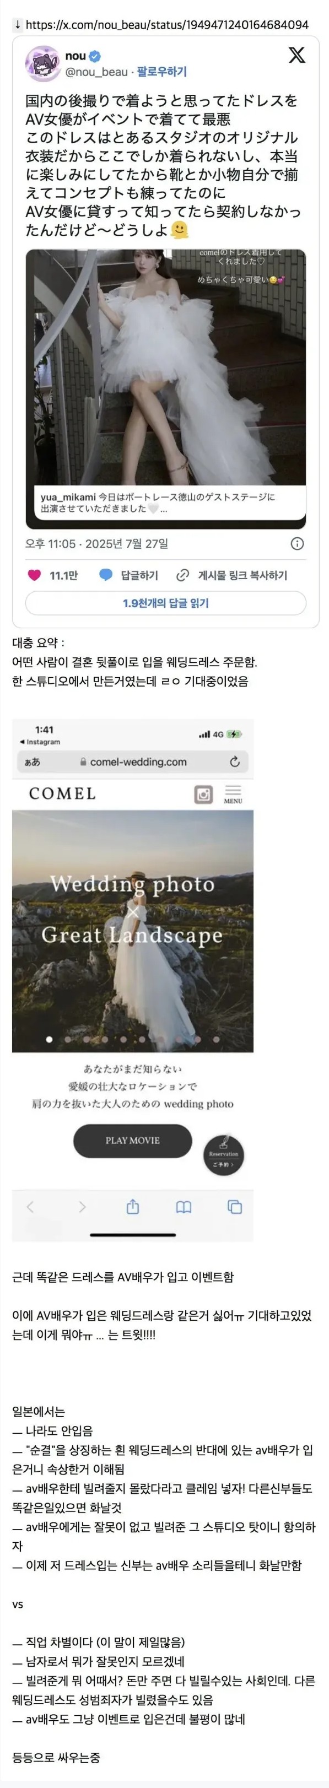Open Safari bookmarks book icon

184,1208
